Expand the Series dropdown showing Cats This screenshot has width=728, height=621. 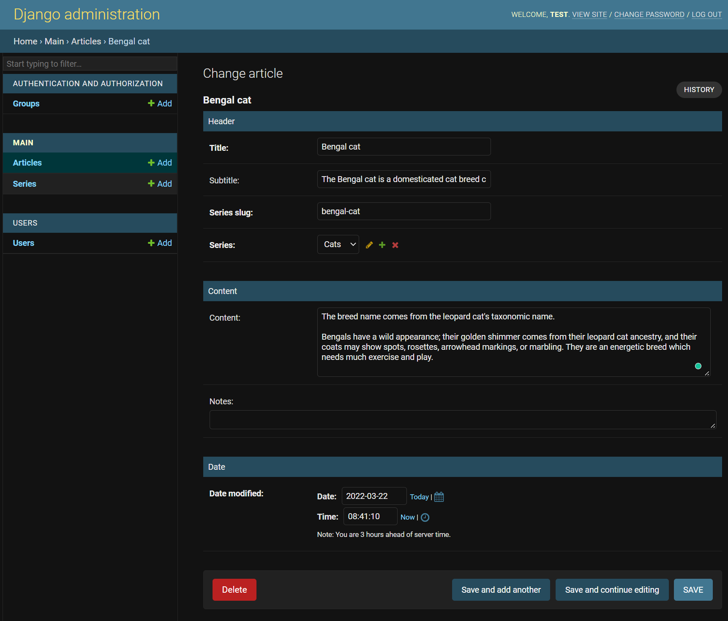coord(338,245)
